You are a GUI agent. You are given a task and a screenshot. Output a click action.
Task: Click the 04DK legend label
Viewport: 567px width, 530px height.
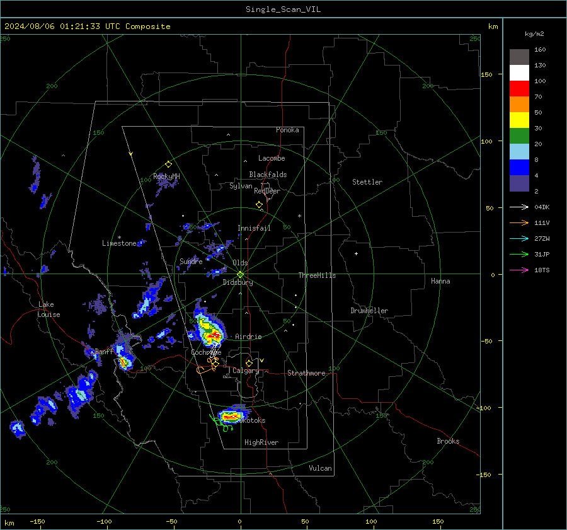click(542, 207)
